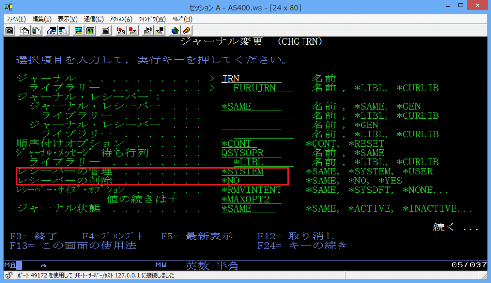Open the Color Mapping toolbar icon
The image size is (491, 283).
pyautogui.click(x=91, y=31)
